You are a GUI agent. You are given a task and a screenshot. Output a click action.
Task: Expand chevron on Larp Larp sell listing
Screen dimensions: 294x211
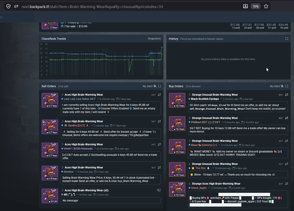pyautogui.click(x=62, y=95)
